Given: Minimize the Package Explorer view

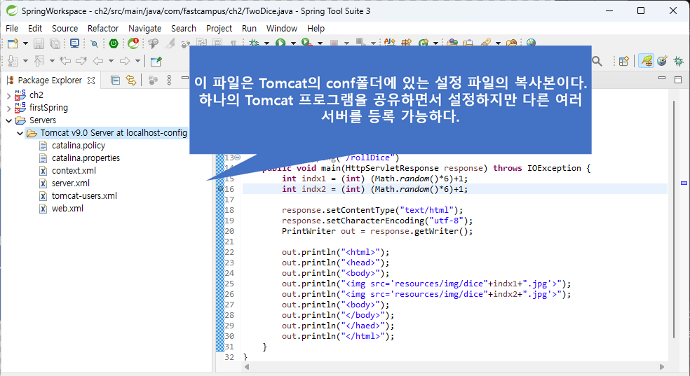Looking at the screenshot, I should (x=185, y=78).
